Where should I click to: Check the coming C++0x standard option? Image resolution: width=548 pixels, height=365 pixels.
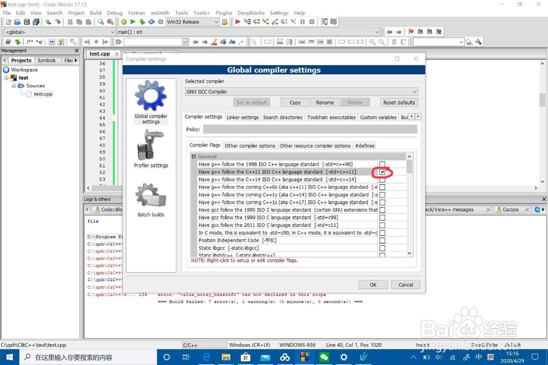pyautogui.click(x=382, y=187)
